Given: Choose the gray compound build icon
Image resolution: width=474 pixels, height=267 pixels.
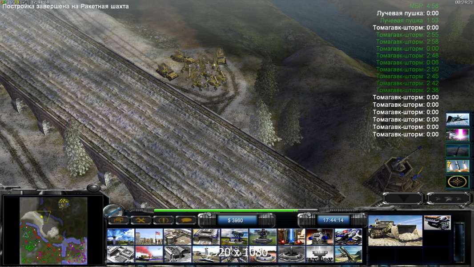Looking at the screenshot, I should pos(121,254).
